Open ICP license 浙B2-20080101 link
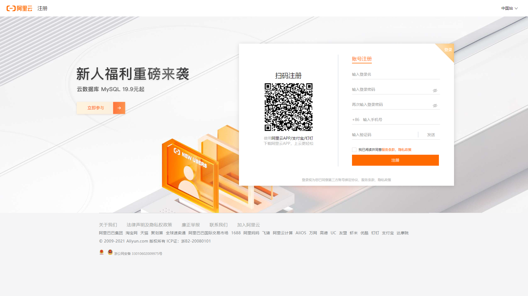Screen dimensions: 528x296 (196, 241)
